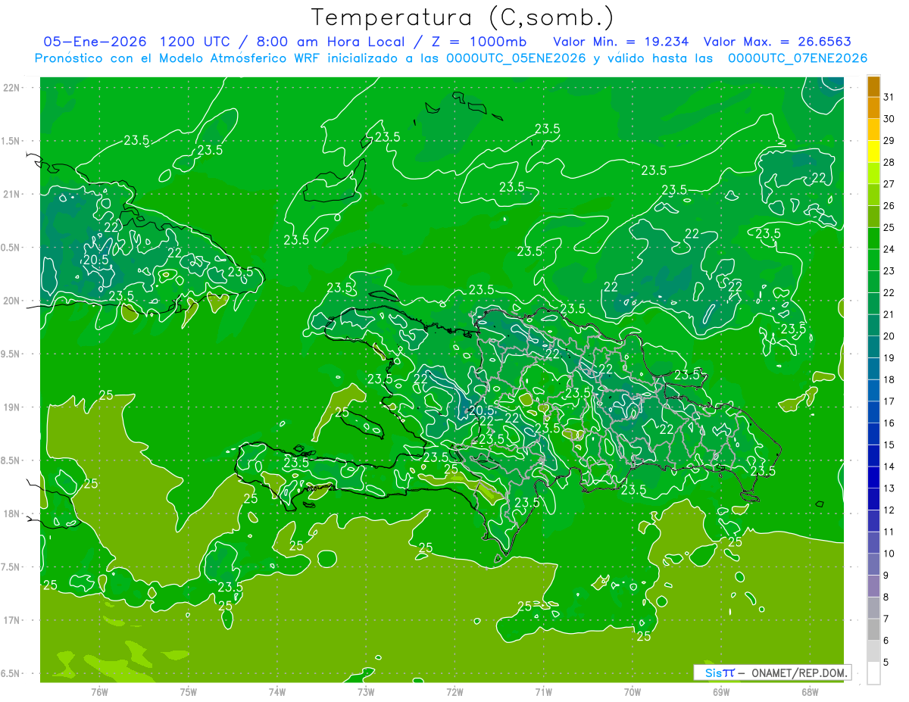Click the "74W" longitude axis label
Screen dimensions: 909x702
[277, 691]
